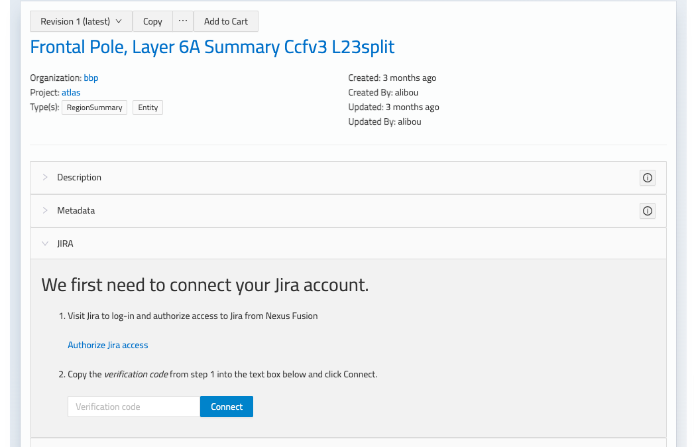This screenshot has height=447, width=694.
Task: Click the Description panel header label
Action: pyautogui.click(x=80, y=177)
